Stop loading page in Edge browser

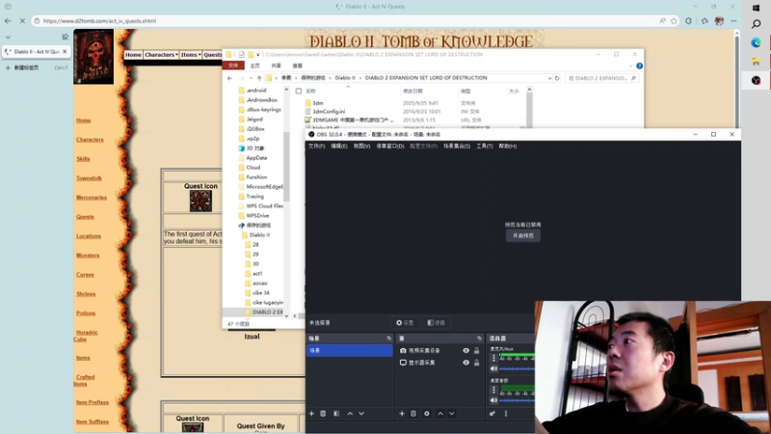pos(22,21)
